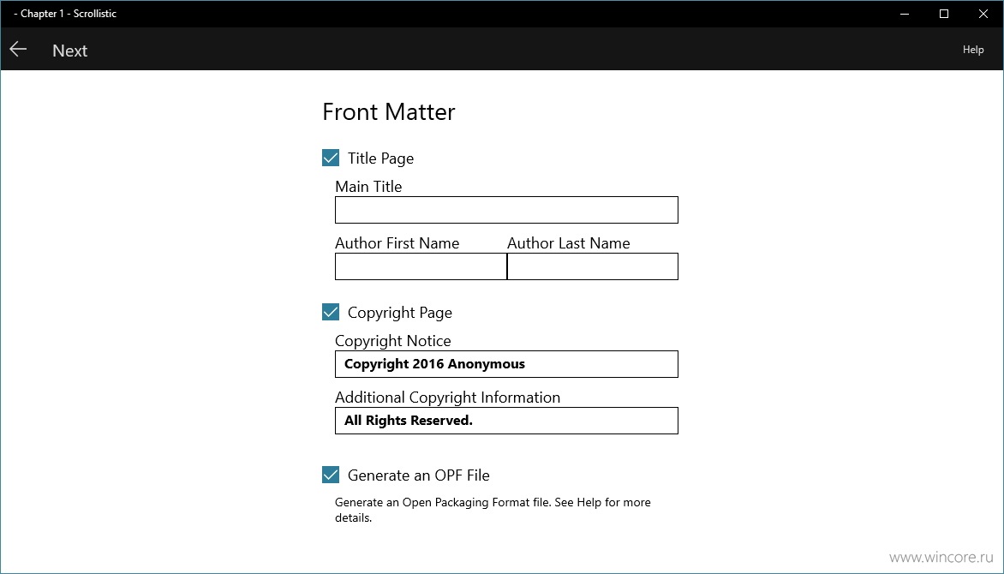Maximize the Scrollistic window
This screenshot has height=574, width=1004.
[x=944, y=14]
